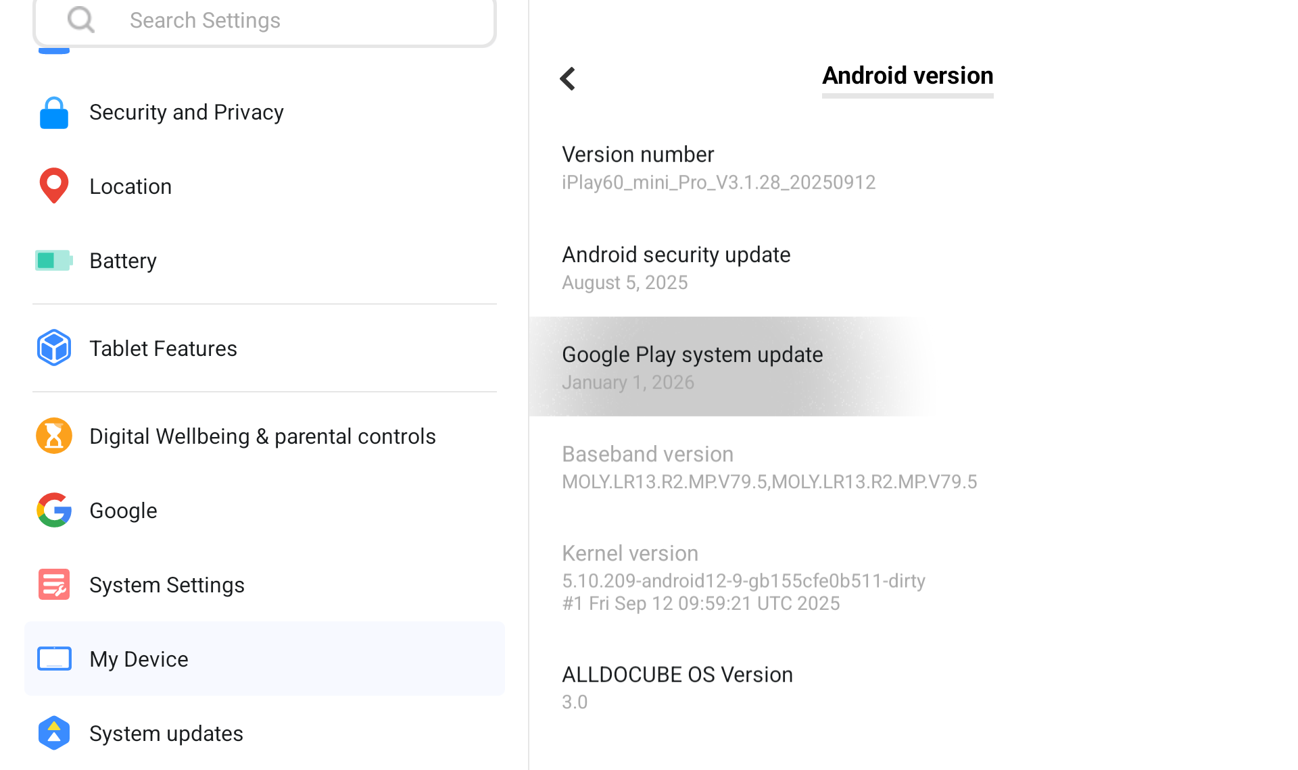Open Digital Wellbeing & parental controls
Screen dimensions: 1298x770
pyautogui.click(x=262, y=436)
